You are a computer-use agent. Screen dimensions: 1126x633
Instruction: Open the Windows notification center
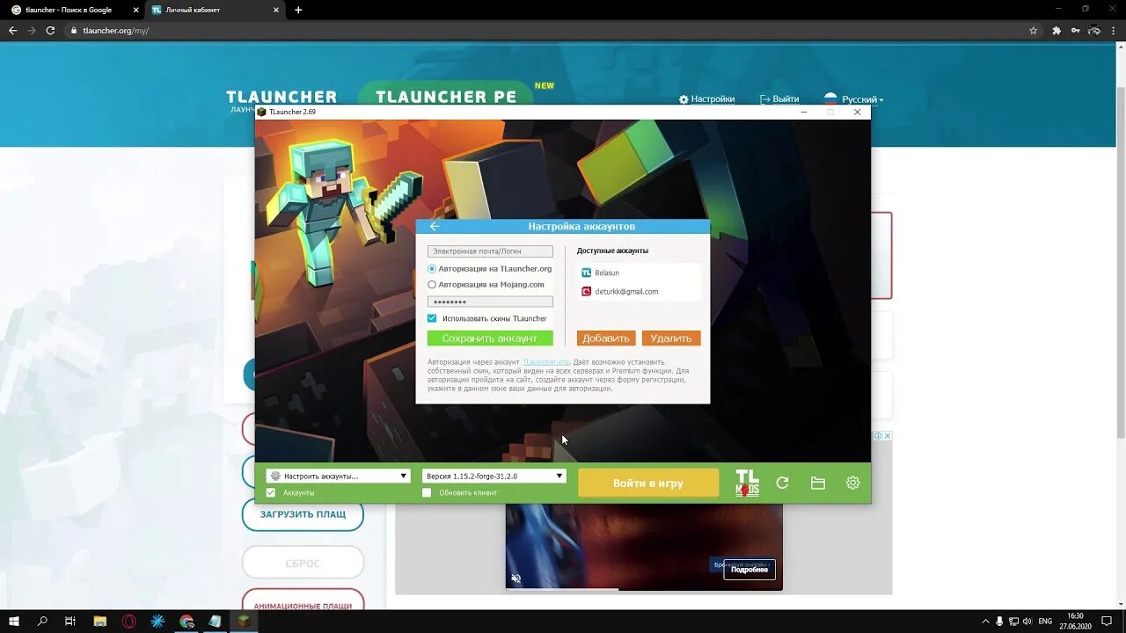1105,621
